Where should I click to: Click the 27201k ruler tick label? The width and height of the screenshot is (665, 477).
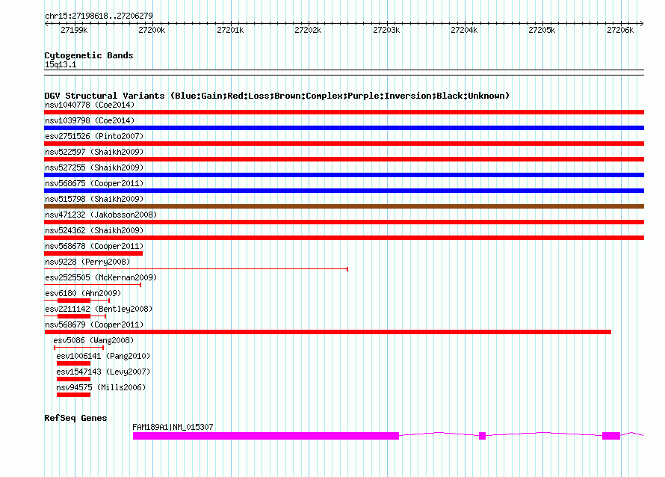230,30
